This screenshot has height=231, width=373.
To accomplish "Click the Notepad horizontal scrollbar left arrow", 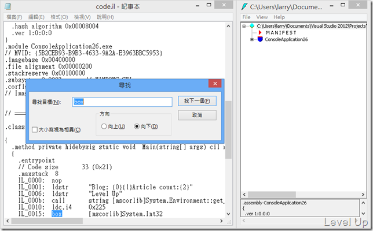I will [8, 221].
